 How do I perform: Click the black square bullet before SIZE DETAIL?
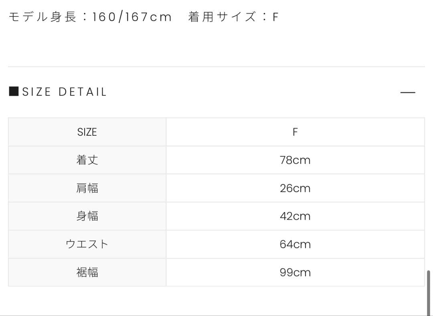click(14, 92)
